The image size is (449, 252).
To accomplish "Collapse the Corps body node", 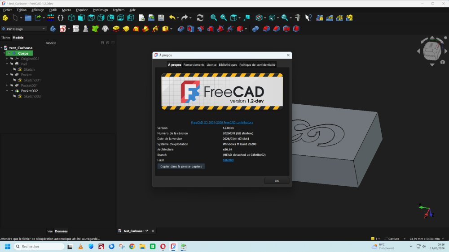I will point(4,53).
